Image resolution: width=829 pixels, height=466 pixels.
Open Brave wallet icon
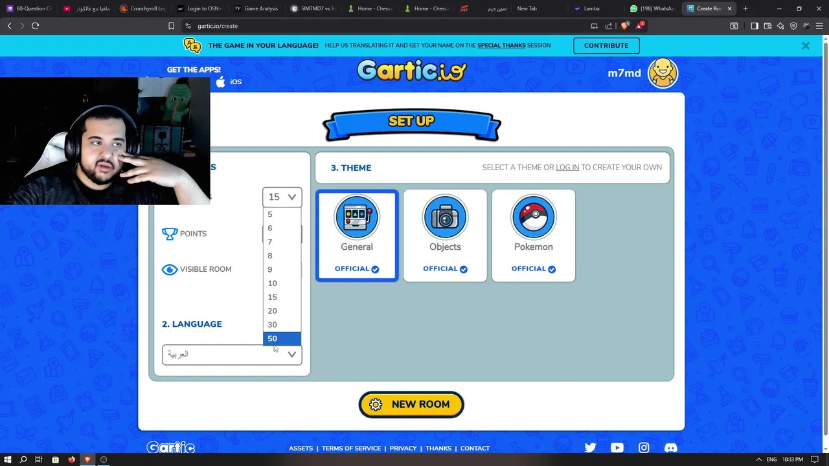[767, 26]
